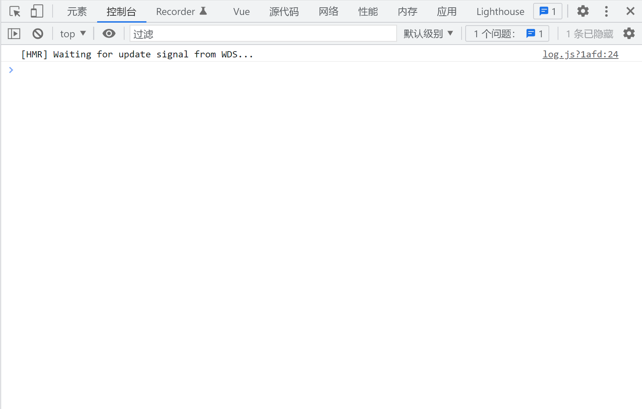This screenshot has height=409, width=642.
Task: Expand the console prompt arrow
Action: 11,70
